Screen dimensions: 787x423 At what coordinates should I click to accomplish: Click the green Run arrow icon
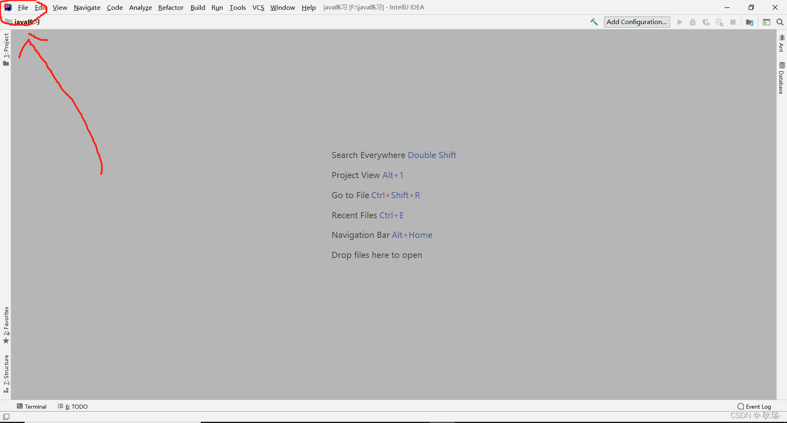click(x=680, y=22)
